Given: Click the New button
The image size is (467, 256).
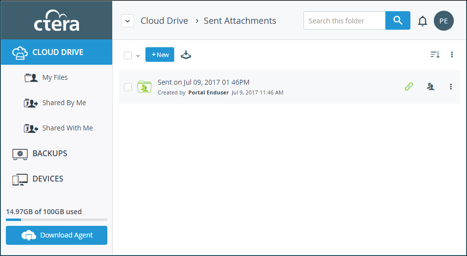Looking at the screenshot, I should [160, 55].
